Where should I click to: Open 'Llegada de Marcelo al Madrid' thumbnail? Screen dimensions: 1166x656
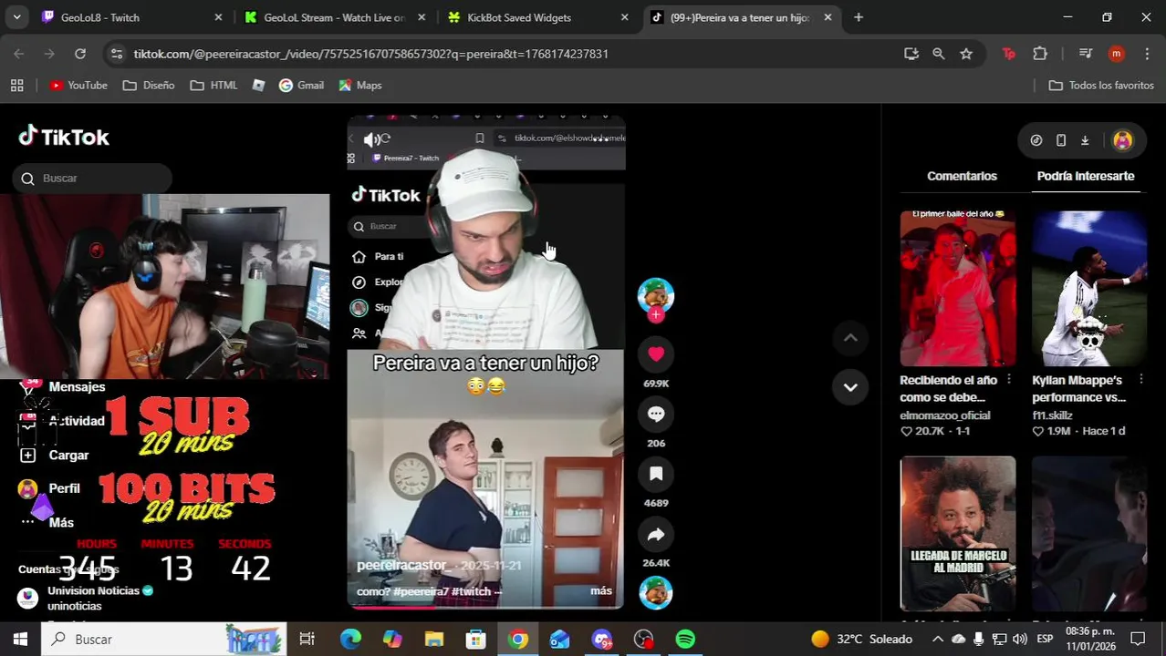(958, 533)
